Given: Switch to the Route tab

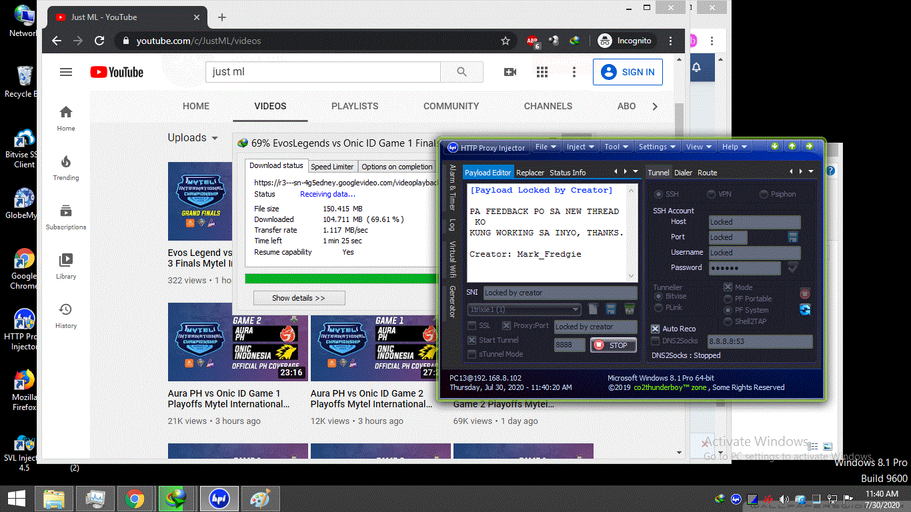Looking at the screenshot, I should (x=707, y=173).
